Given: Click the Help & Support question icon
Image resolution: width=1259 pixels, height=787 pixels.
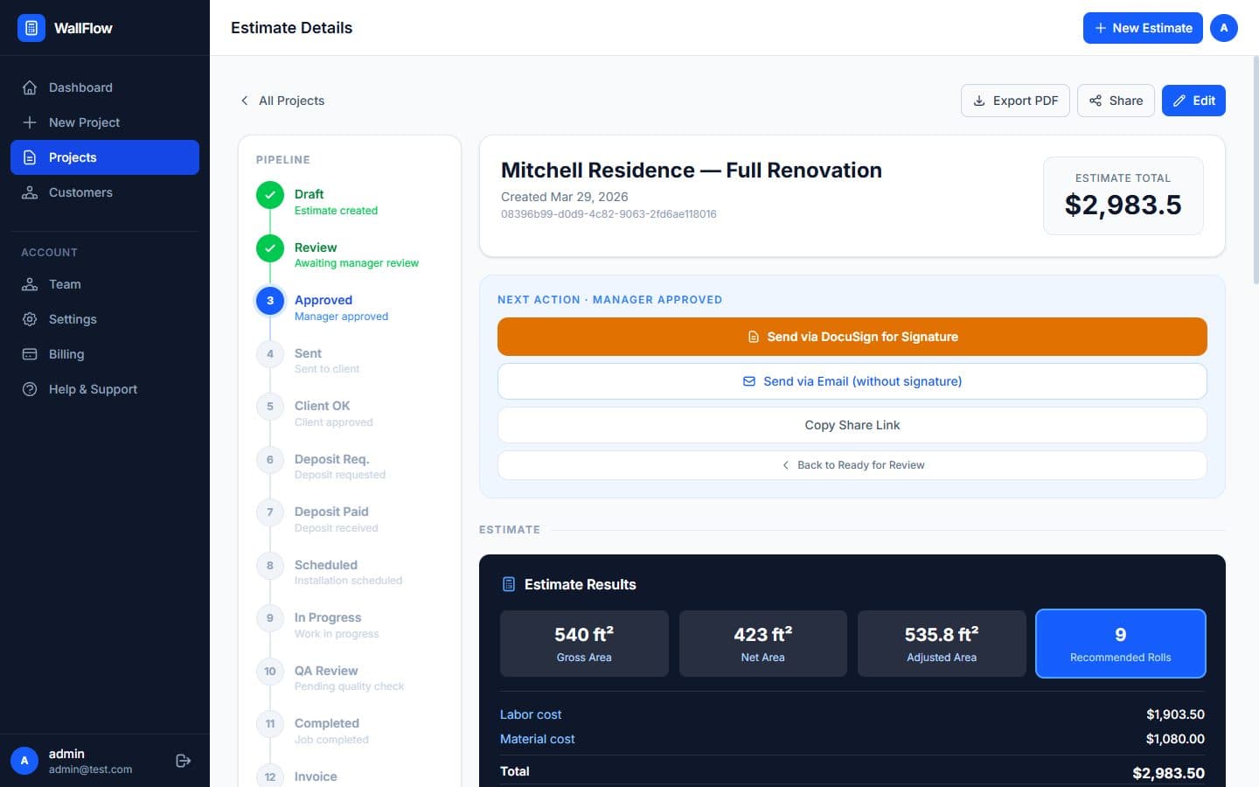Looking at the screenshot, I should pos(30,389).
